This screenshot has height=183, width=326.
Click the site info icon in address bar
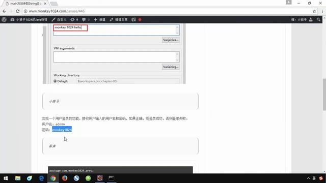click(25, 11)
